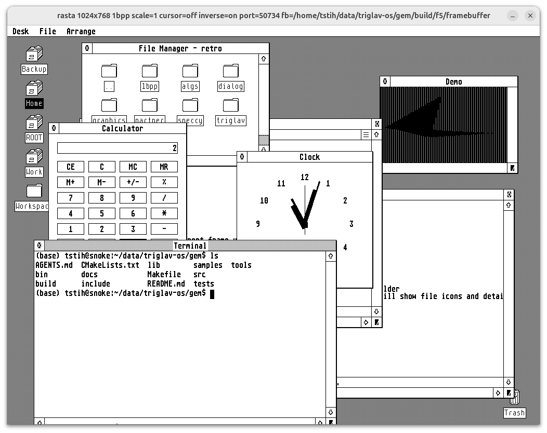Click the Clock window title bar
Screen dimensions: 547x433
click(310, 157)
